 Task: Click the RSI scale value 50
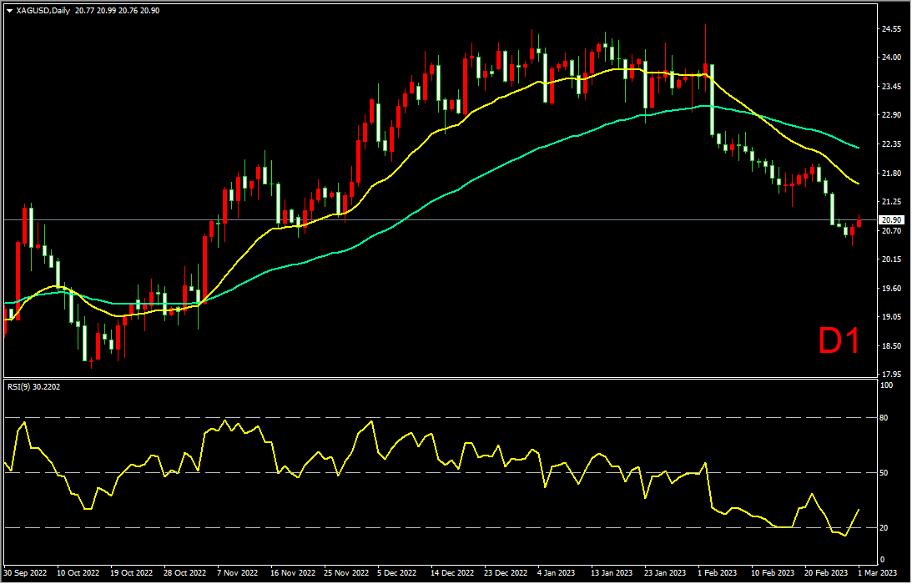[x=885, y=473]
